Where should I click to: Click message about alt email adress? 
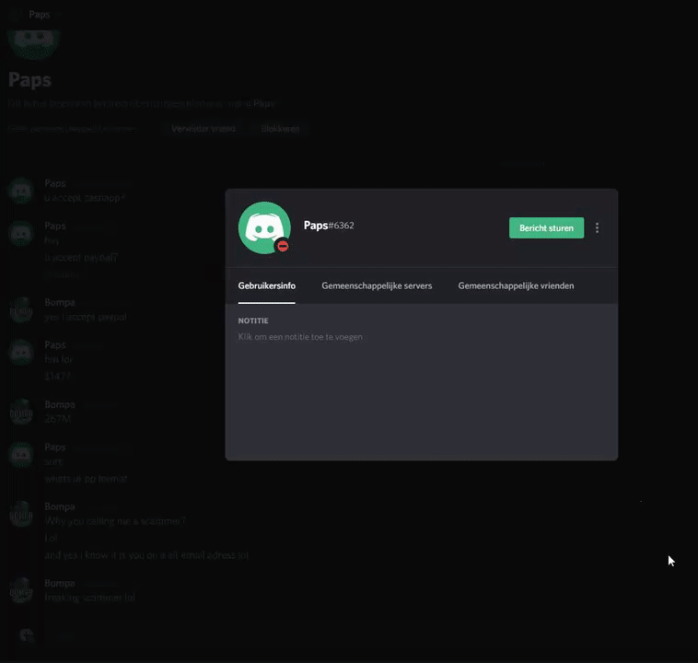click(146, 555)
